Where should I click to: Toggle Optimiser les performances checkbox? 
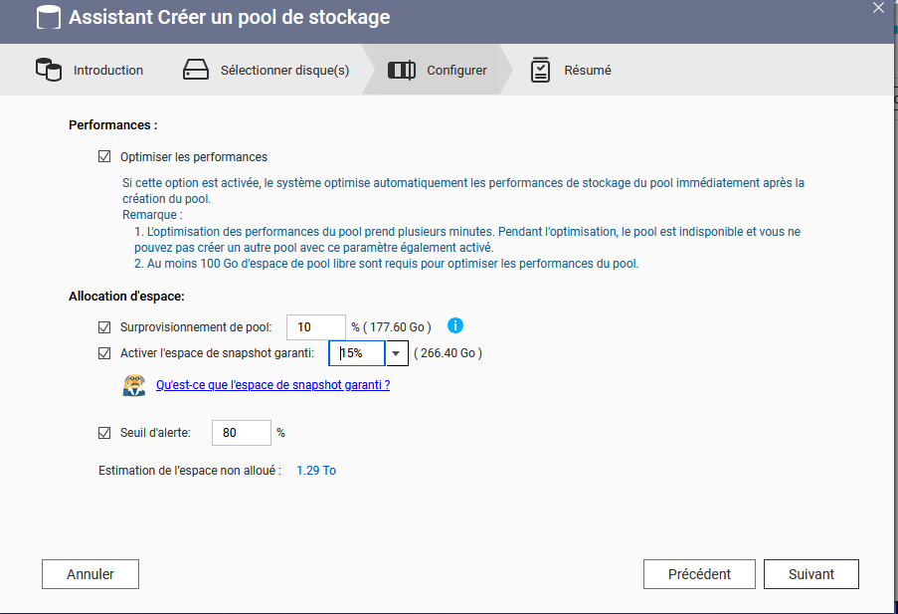(104, 156)
